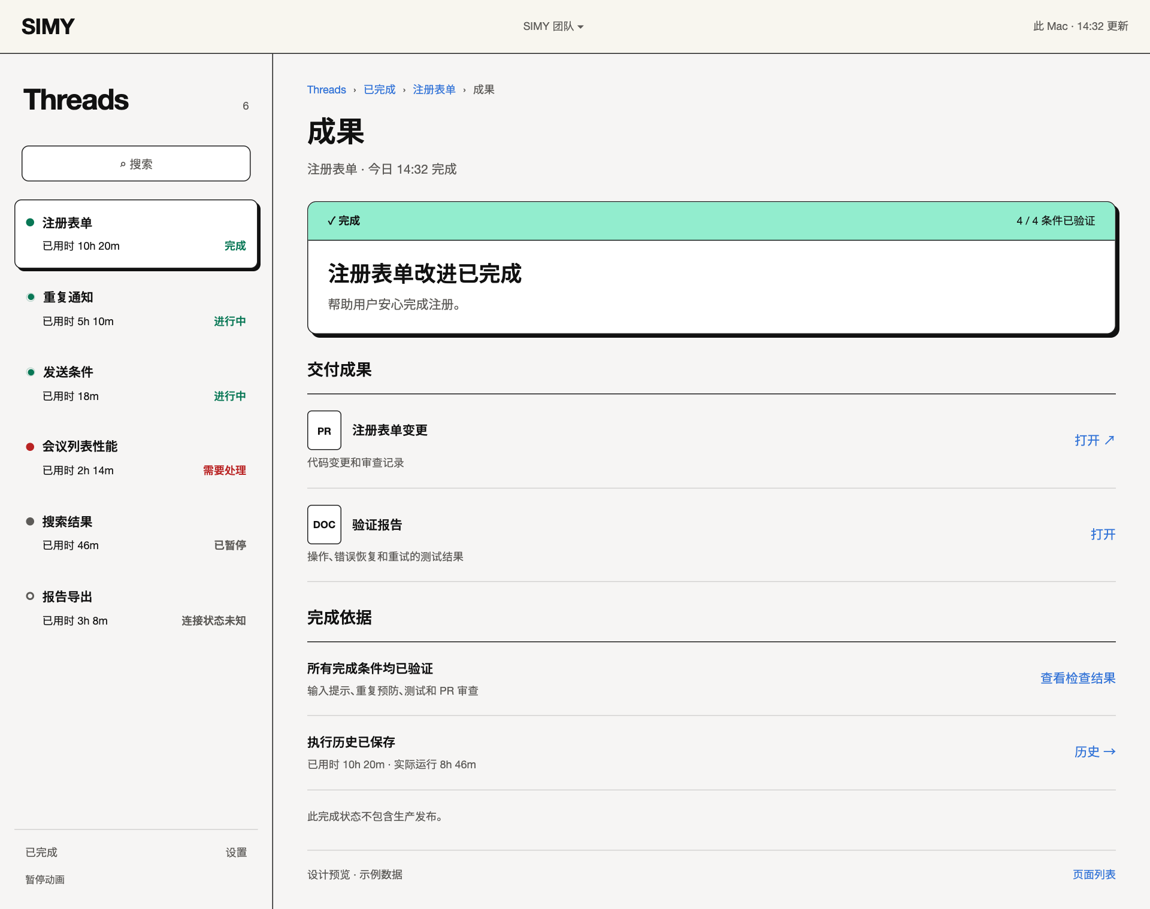
Task: Click the SIMY logo
Action: 48,26
